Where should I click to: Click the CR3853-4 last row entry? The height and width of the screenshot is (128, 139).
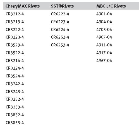[15, 123]
